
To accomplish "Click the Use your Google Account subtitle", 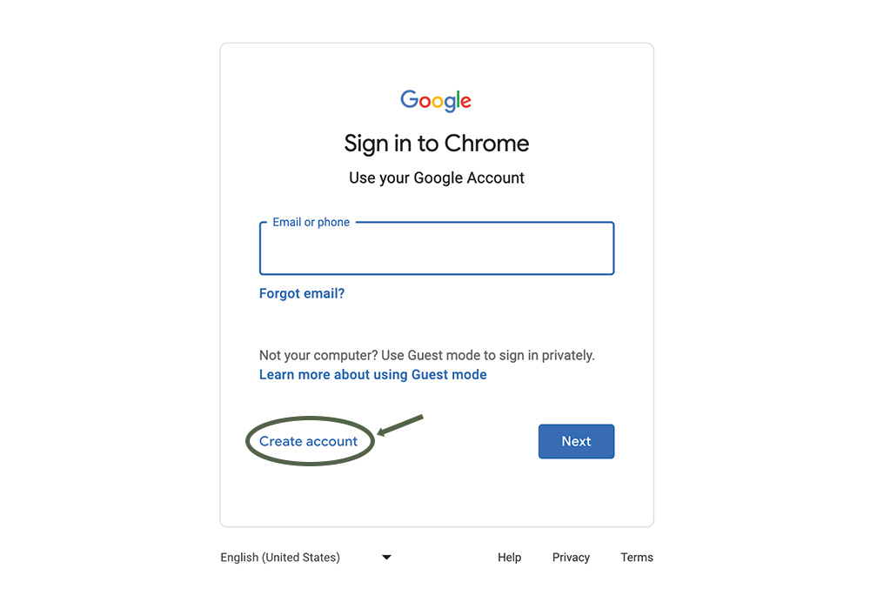I will point(437,178).
